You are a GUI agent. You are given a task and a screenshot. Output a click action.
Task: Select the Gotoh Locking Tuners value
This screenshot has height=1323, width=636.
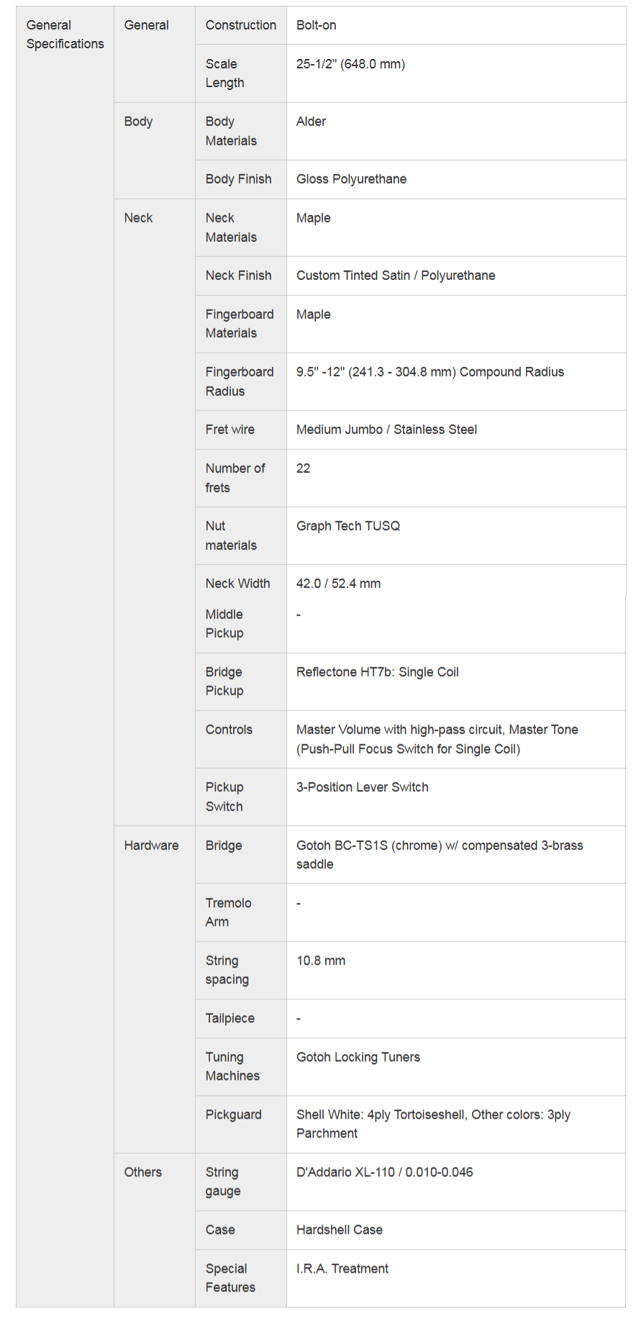(x=358, y=1057)
